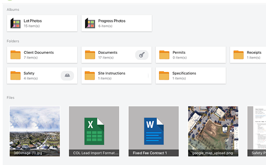
Task: Open the Lot Photos album icon
Action: tap(15, 23)
